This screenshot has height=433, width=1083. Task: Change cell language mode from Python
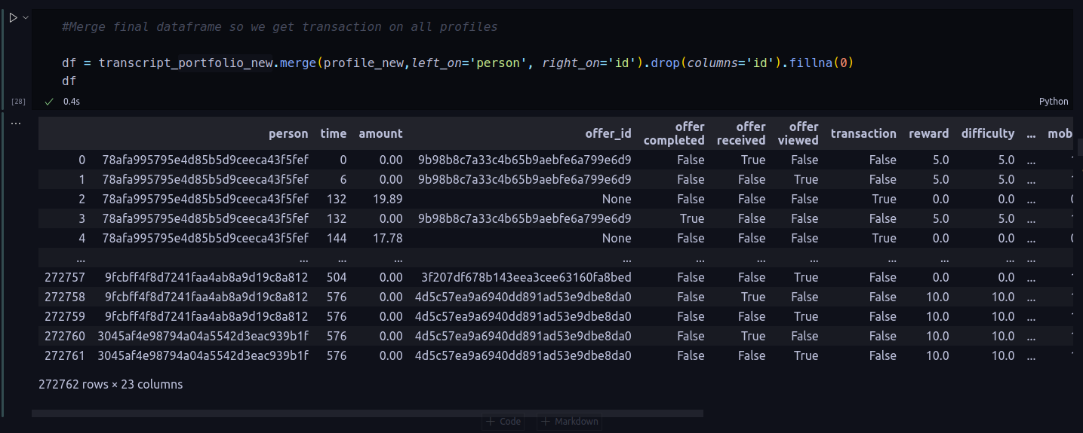tap(1054, 102)
